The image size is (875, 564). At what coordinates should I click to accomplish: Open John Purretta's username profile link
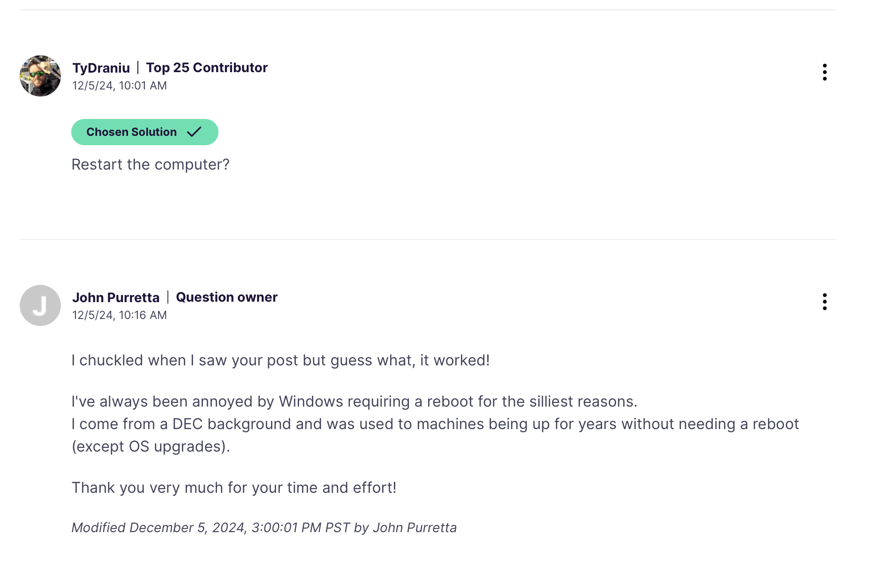[x=116, y=297]
